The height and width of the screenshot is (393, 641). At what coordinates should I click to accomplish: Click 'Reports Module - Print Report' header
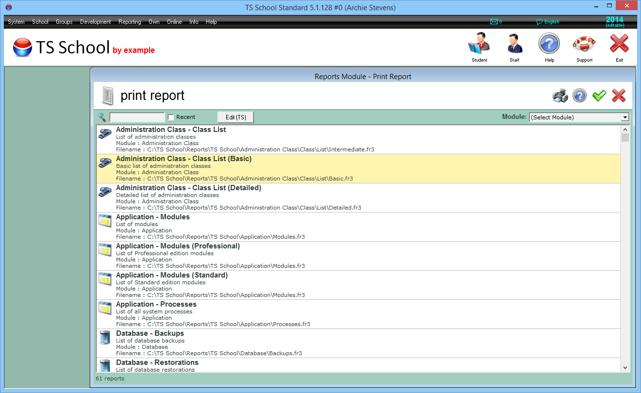pyautogui.click(x=363, y=77)
